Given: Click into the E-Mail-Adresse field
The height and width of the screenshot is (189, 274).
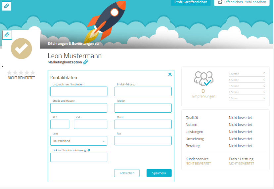Looking at the screenshot, I should tap(143, 92).
